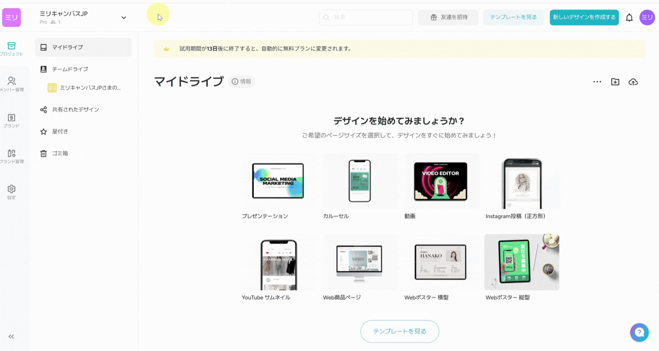Viewport: 659px width, 351px height.
Task: Open the three-dot more options menu
Action: click(597, 82)
